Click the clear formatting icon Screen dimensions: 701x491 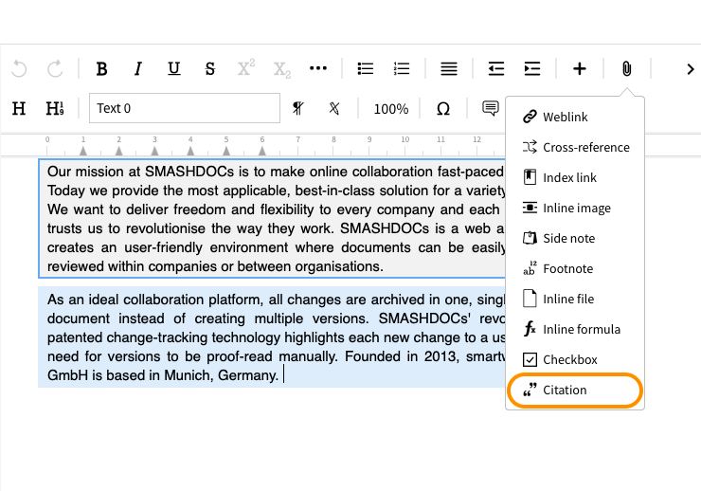point(334,108)
